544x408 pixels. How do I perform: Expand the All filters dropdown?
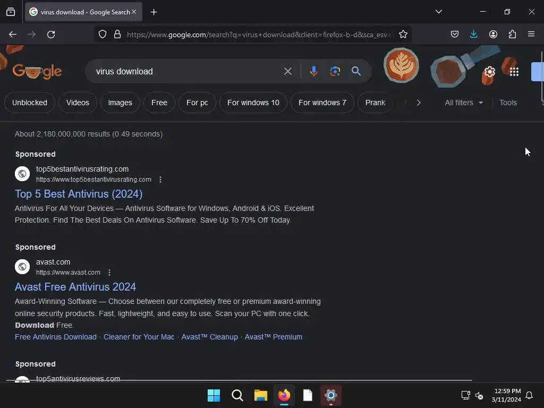(464, 103)
